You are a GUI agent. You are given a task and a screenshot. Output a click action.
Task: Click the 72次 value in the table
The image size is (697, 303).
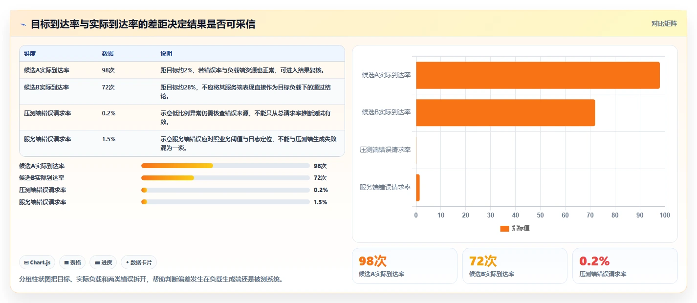click(108, 87)
